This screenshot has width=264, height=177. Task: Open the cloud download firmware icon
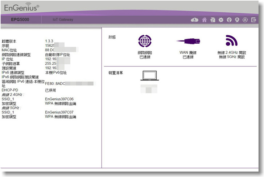tap(194, 20)
